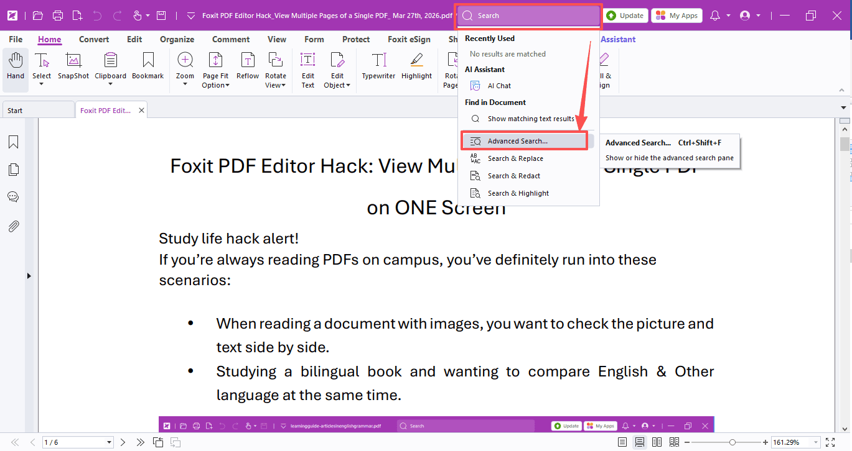The width and height of the screenshot is (852, 451).
Task: Choose the Edit Text tool
Action: (308, 70)
